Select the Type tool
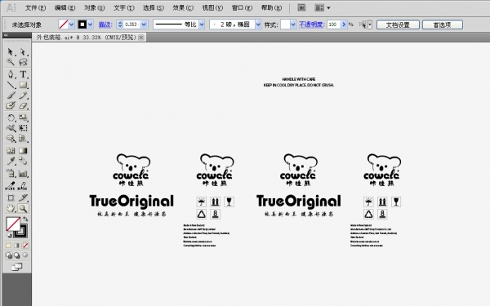 [23, 74]
